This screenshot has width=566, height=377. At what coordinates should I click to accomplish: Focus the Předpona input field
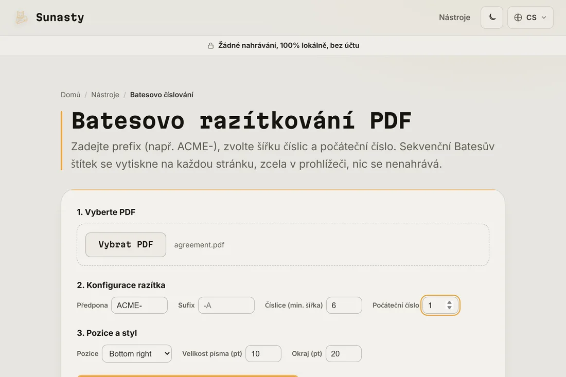[139, 305]
